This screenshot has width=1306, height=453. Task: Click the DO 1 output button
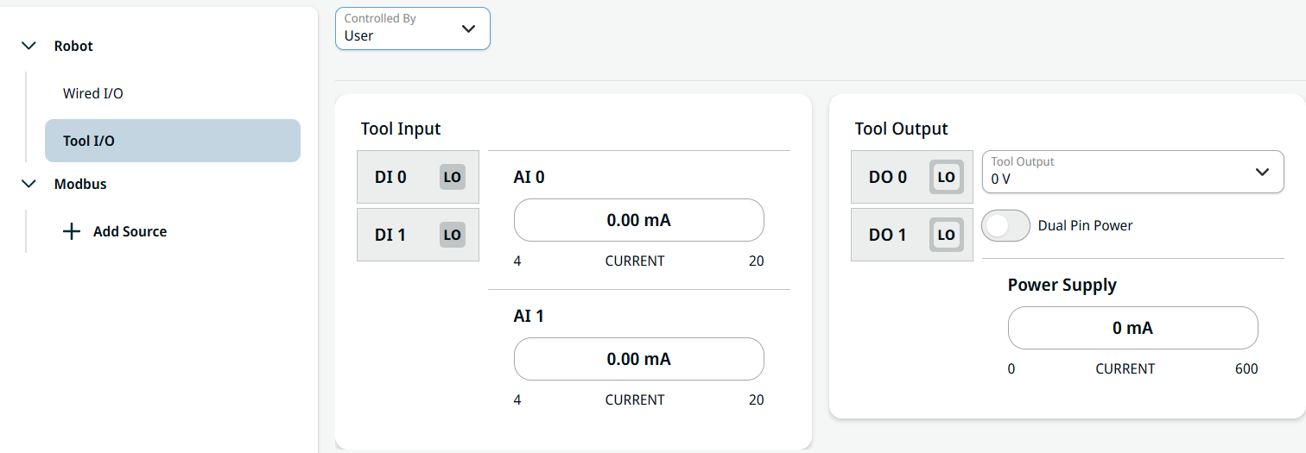[888, 235]
